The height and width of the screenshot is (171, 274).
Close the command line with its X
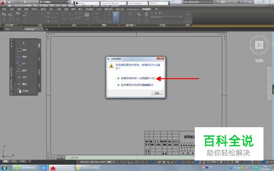click(x=59, y=158)
